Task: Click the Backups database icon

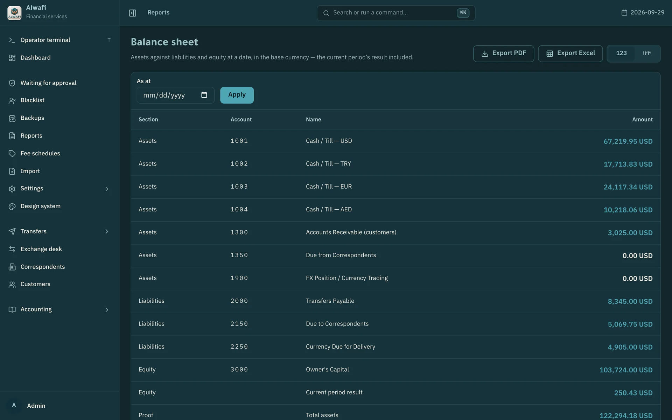Action: [12, 118]
